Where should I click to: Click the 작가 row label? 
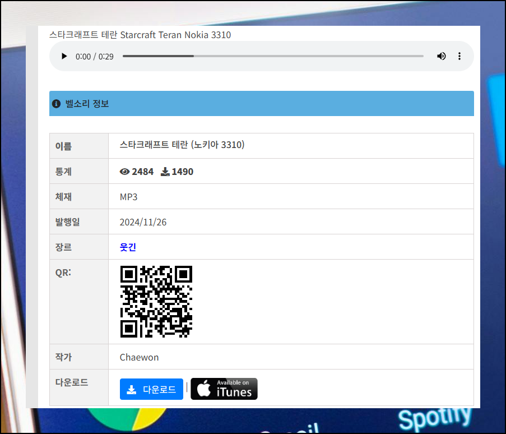coord(63,357)
